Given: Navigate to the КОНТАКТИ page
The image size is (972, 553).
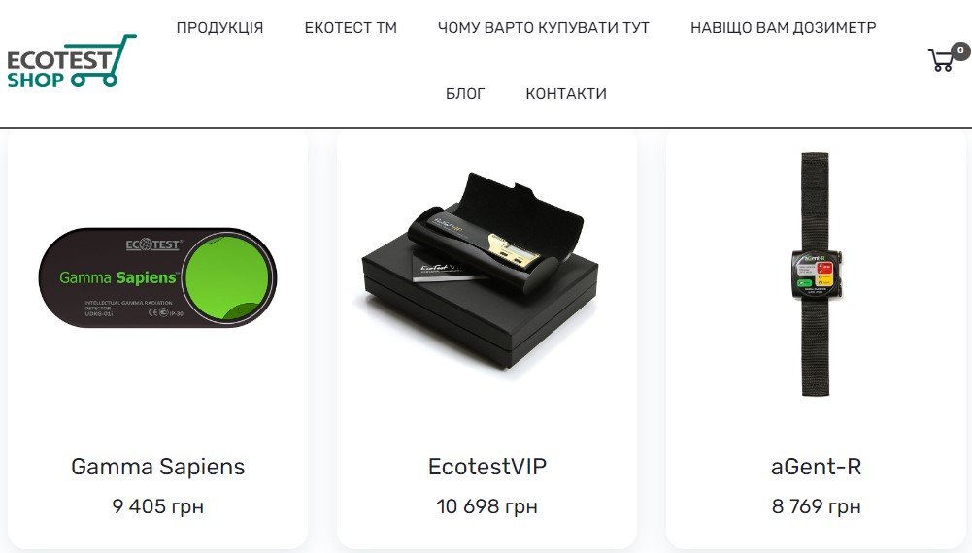Looking at the screenshot, I should 566,93.
